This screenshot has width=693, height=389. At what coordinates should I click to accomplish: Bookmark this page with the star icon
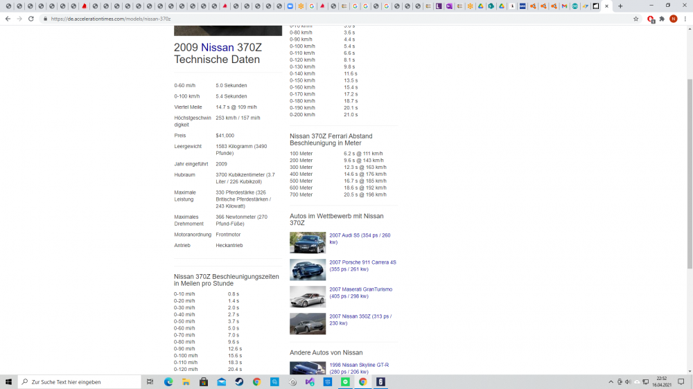tap(636, 19)
